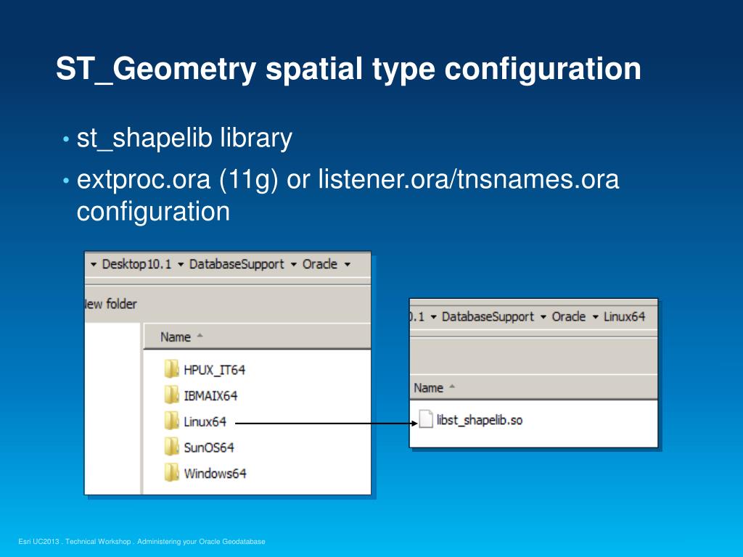
Task: Click the IBMAIX64 folder name
Action: tap(210, 395)
